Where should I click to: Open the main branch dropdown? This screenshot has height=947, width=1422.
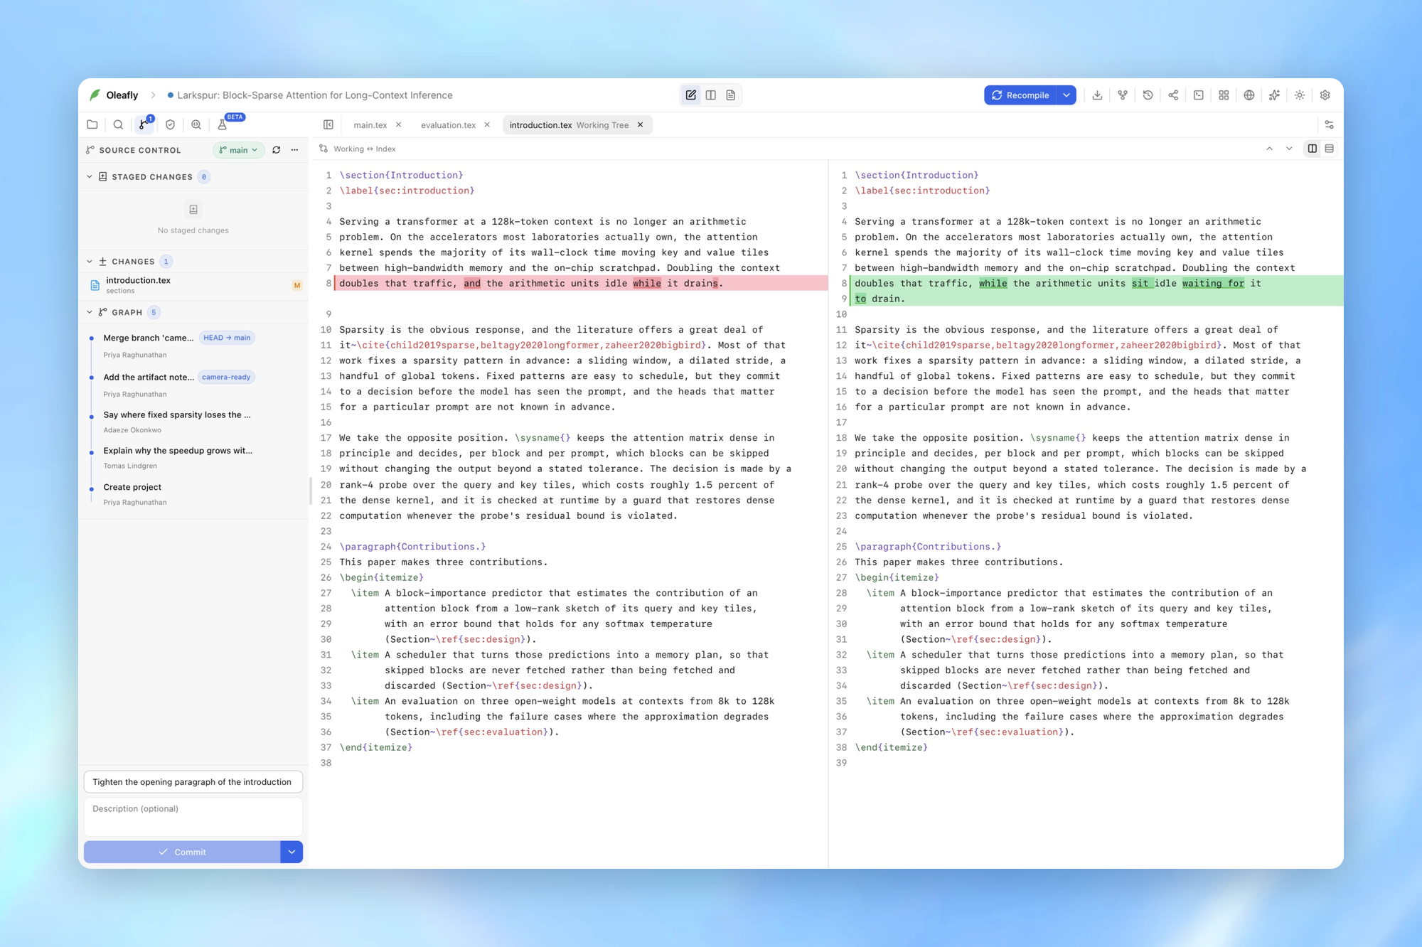click(238, 150)
